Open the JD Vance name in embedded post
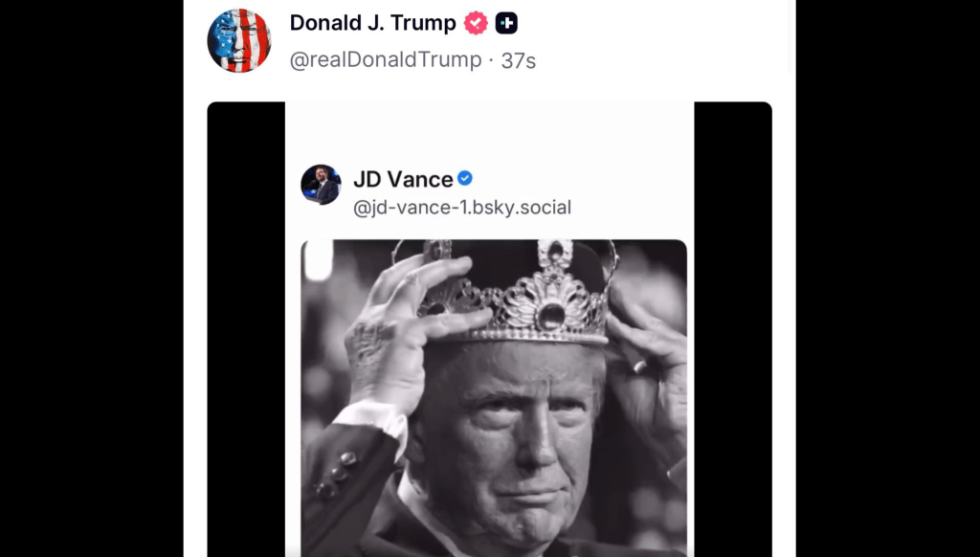This screenshot has width=980, height=557. [403, 179]
